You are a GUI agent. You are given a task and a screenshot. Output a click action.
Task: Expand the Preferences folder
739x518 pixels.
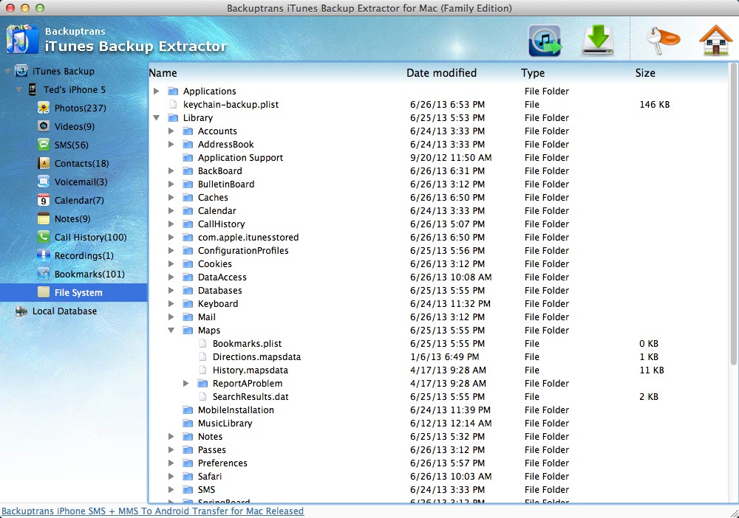171,463
